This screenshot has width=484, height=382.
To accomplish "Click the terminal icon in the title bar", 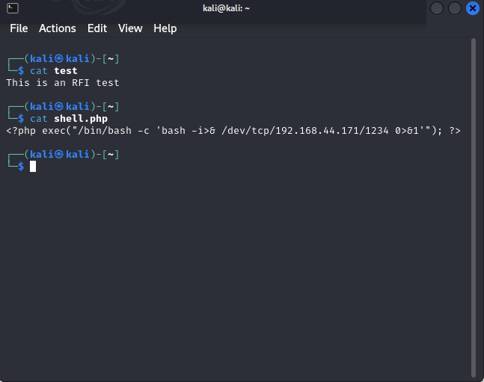I will point(13,8).
